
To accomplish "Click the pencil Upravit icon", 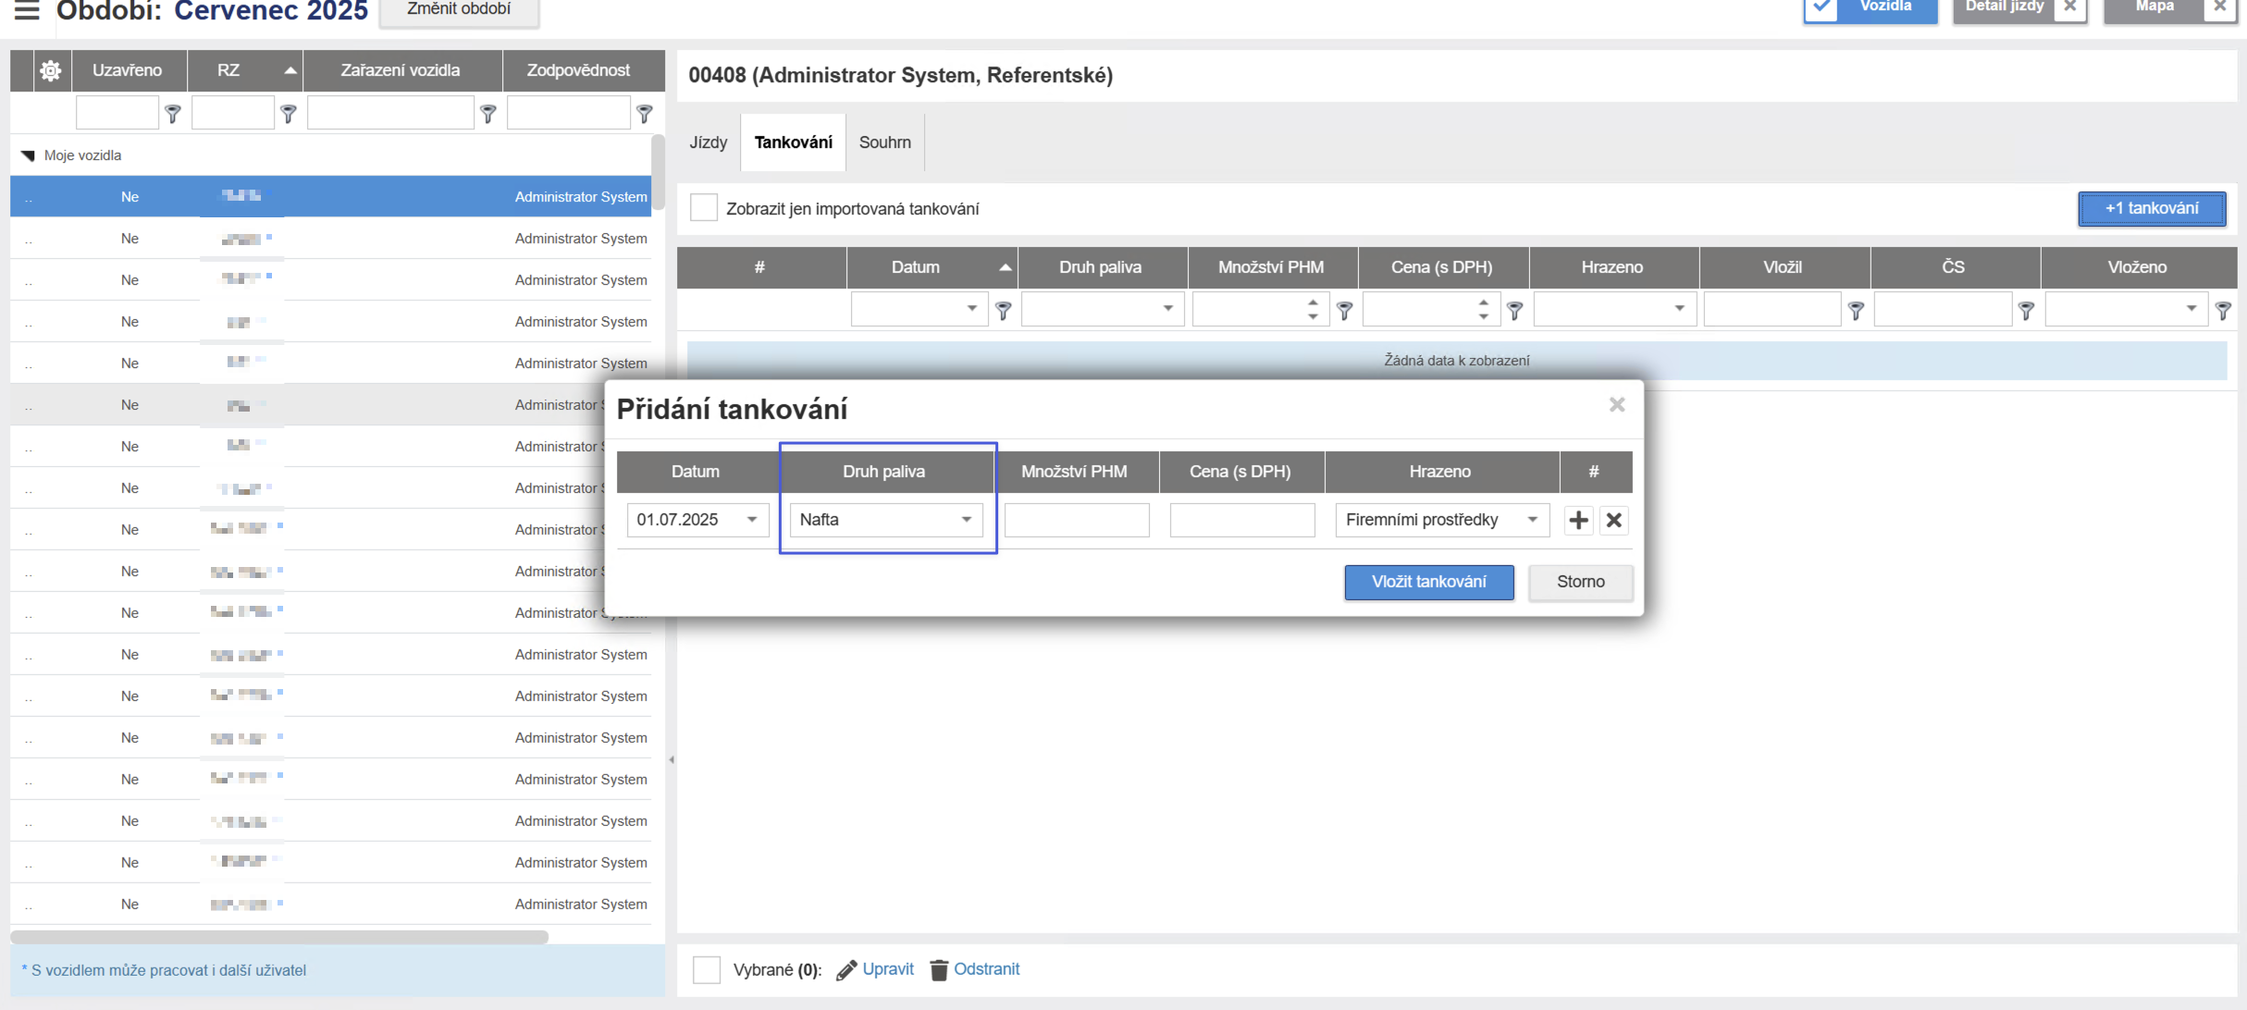I will coord(846,969).
